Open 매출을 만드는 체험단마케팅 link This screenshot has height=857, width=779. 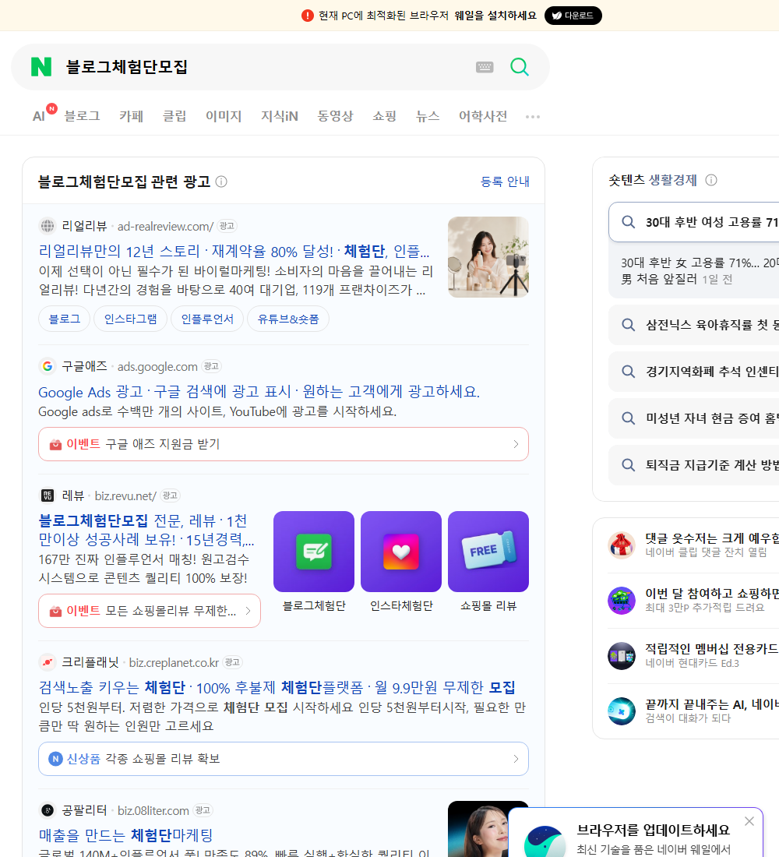(125, 835)
